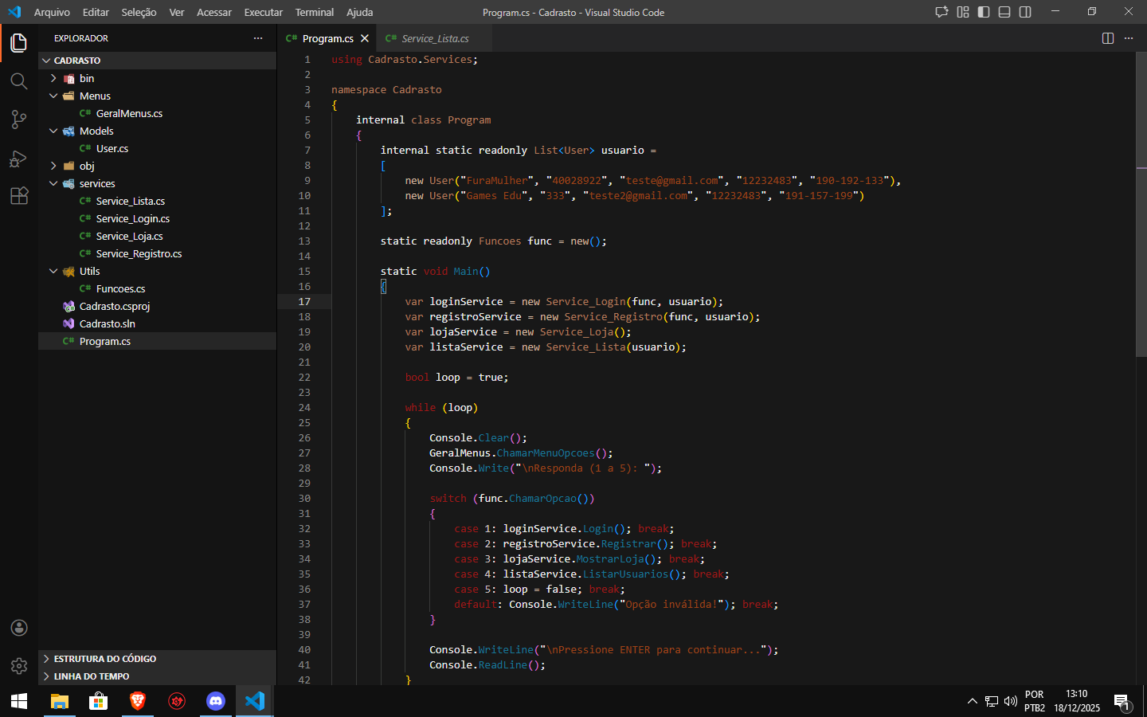The width and height of the screenshot is (1147, 717).
Task: Open the Arquivo menu
Action: click(52, 12)
